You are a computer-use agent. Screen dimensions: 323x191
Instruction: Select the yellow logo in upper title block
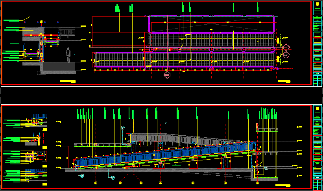coord(317,4)
